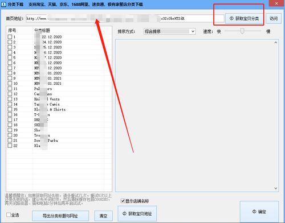The image size is (285, 223).
Task: Click the 分类标题 column header
Action: click(42, 30)
